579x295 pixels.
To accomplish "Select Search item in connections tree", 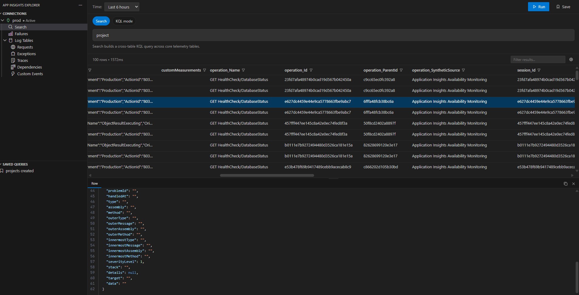I will (x=44, y=27).
